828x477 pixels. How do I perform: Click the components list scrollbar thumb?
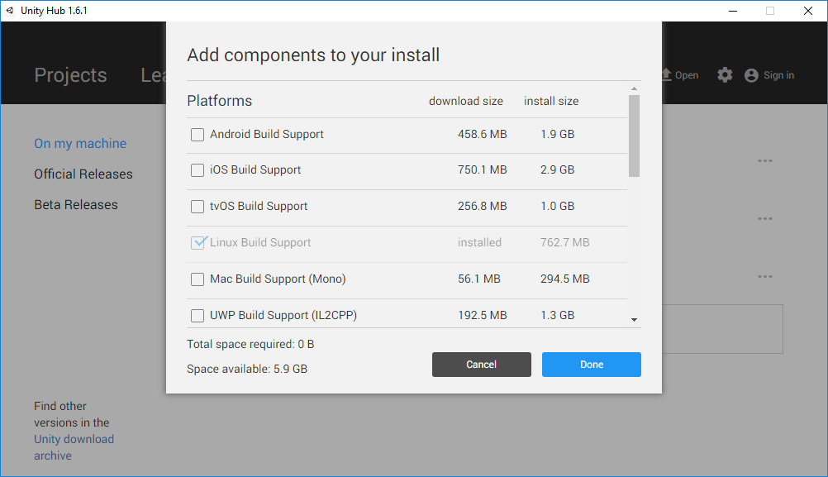click(x=634, y=136)
